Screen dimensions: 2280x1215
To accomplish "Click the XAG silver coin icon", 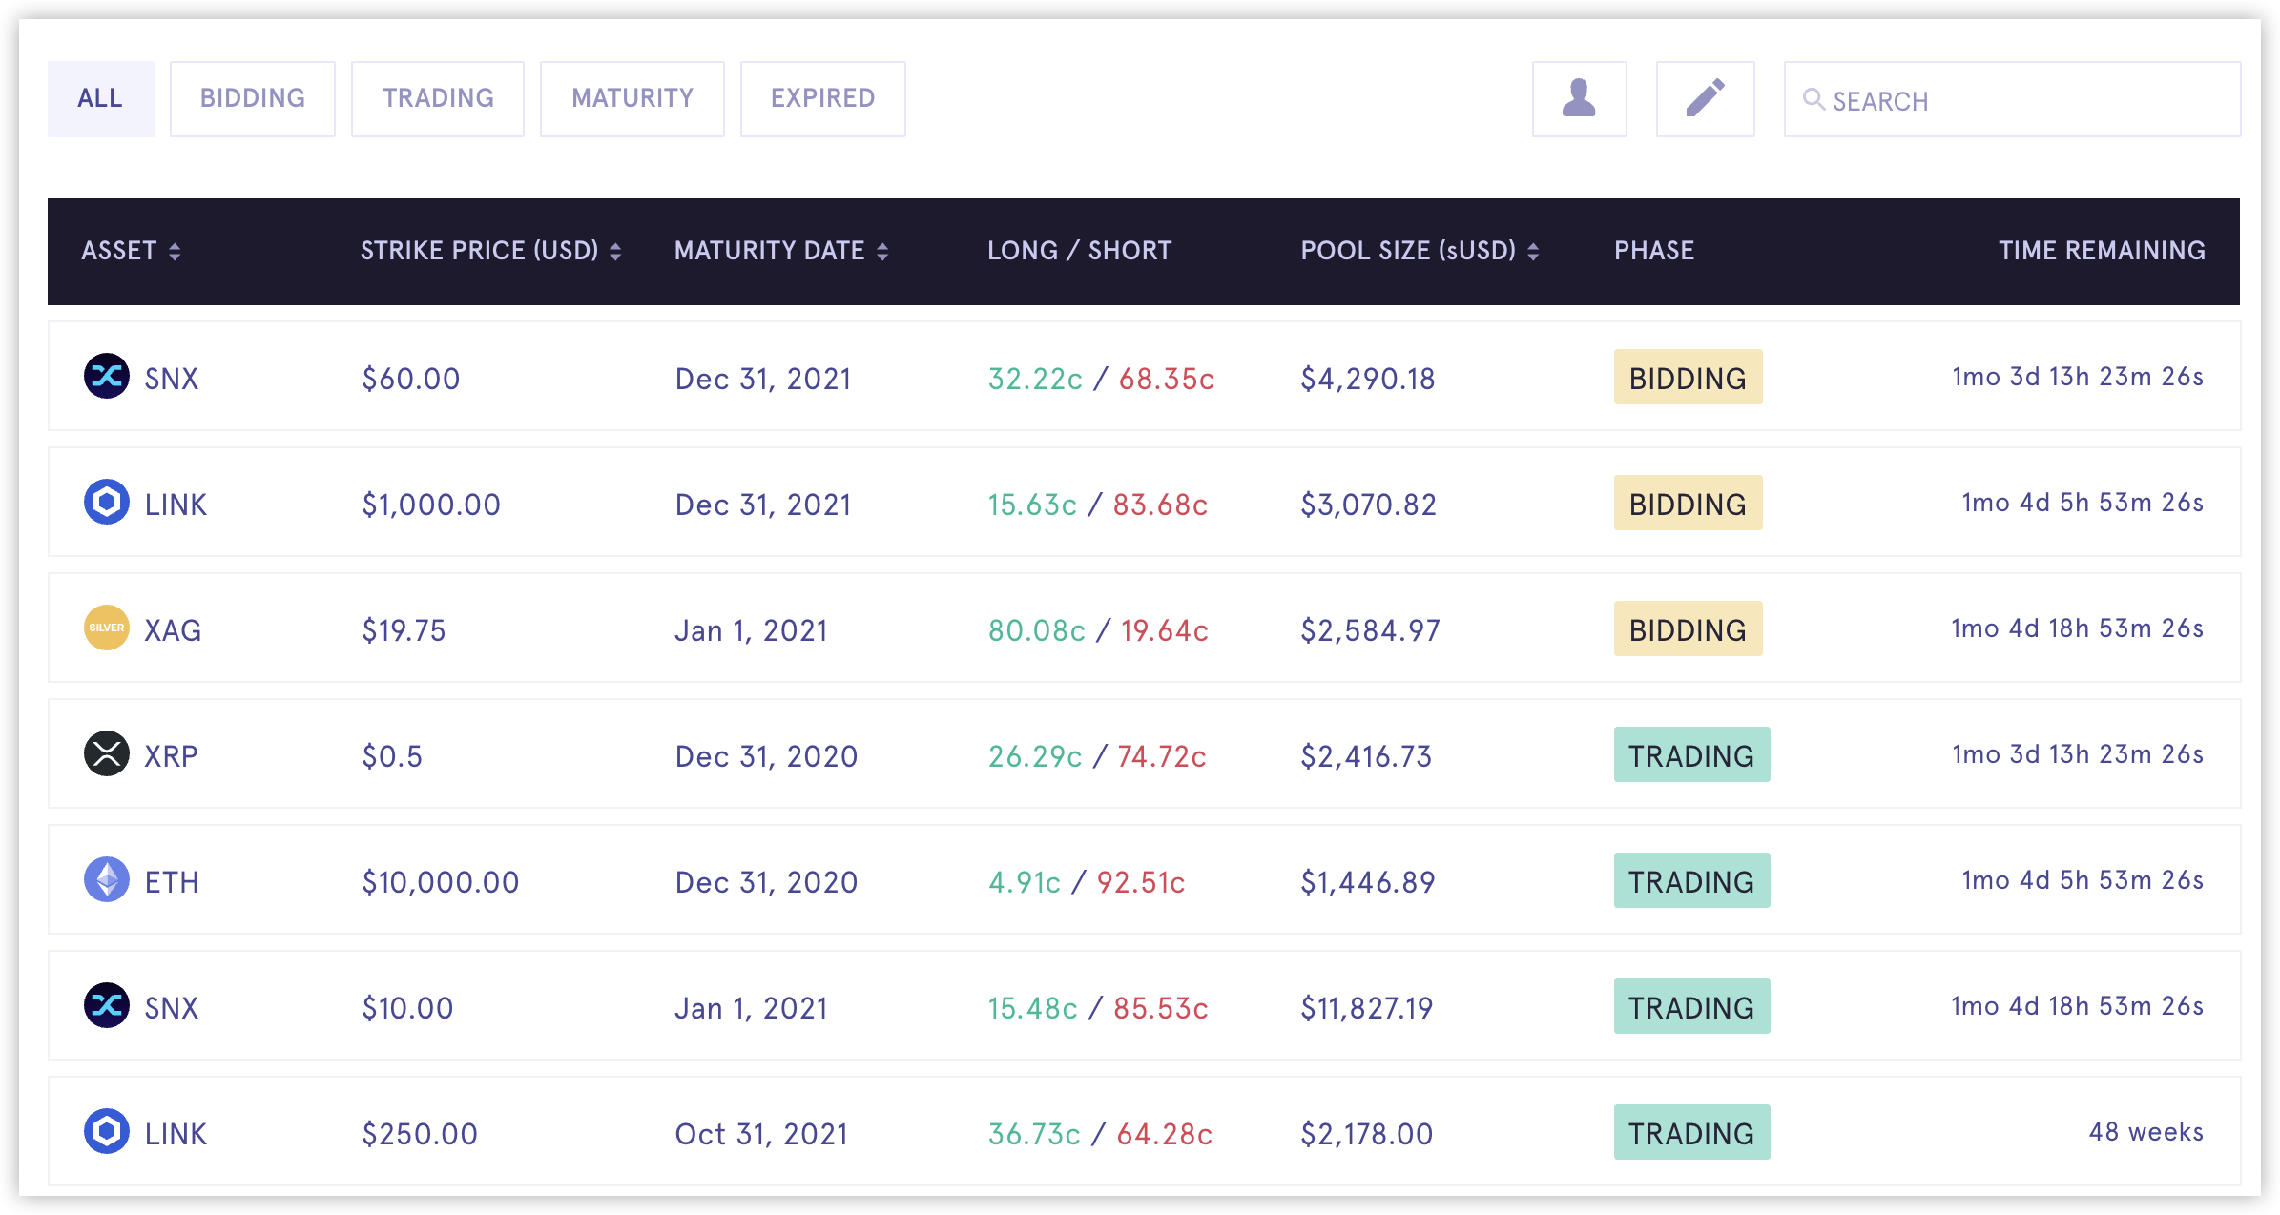I will pyautogui.click(x=107, y=628).
